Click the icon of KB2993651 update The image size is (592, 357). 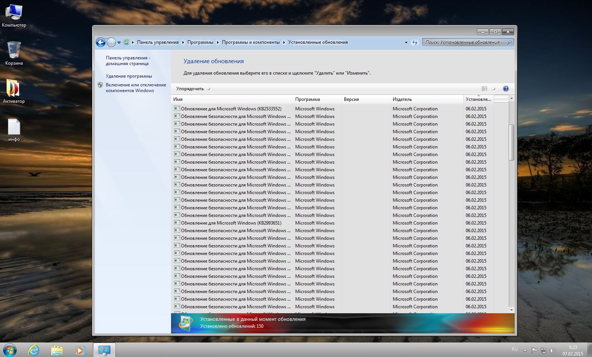(x=177, y=223)
